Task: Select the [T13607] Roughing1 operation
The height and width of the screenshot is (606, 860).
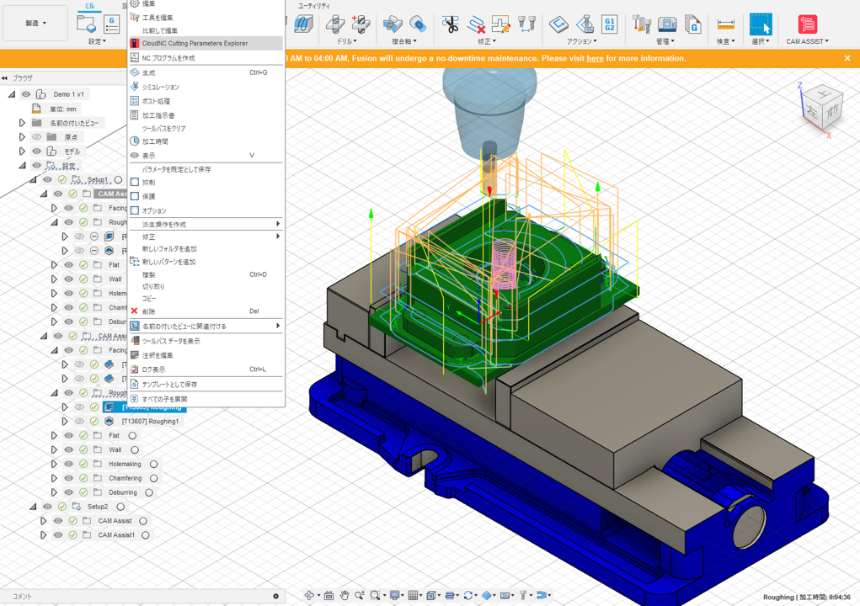Action: (x=150, y=421)
